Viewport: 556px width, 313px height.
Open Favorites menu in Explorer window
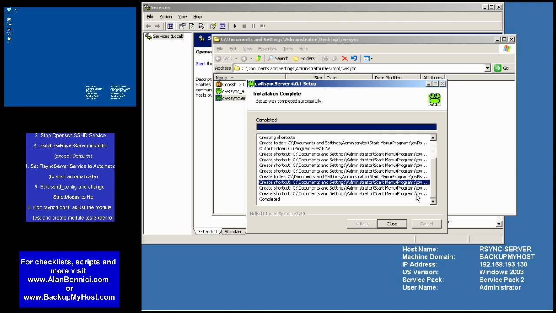[x=267, y=49]
